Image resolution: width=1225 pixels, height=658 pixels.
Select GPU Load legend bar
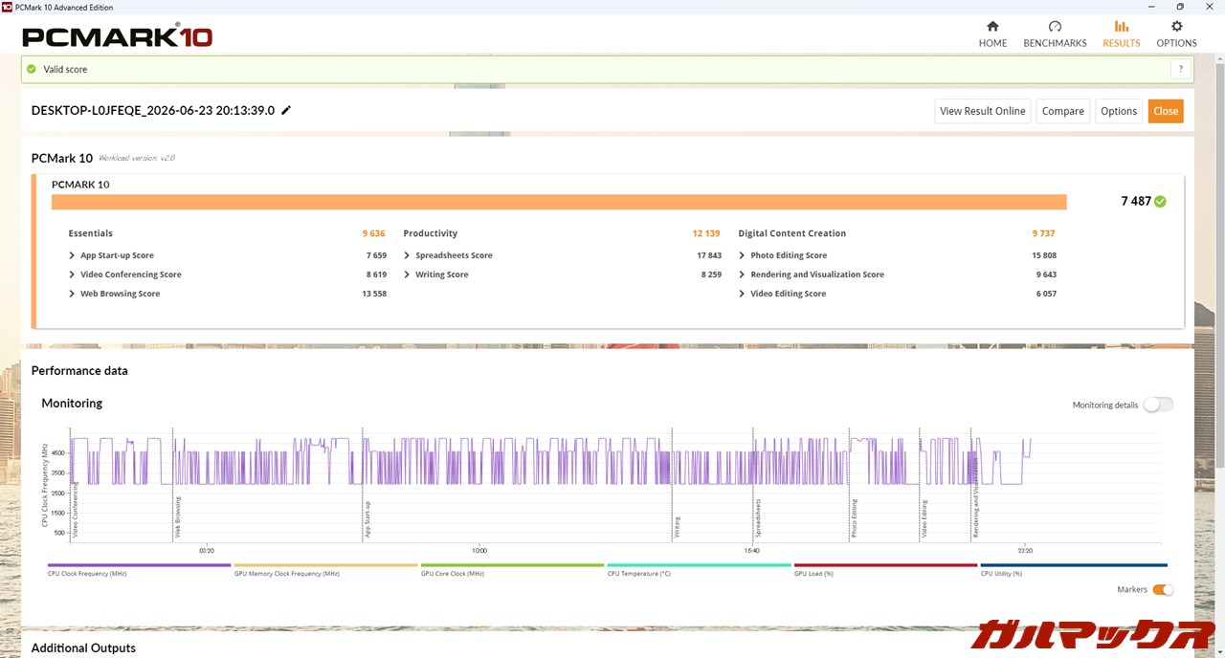(x=886, y=565)
